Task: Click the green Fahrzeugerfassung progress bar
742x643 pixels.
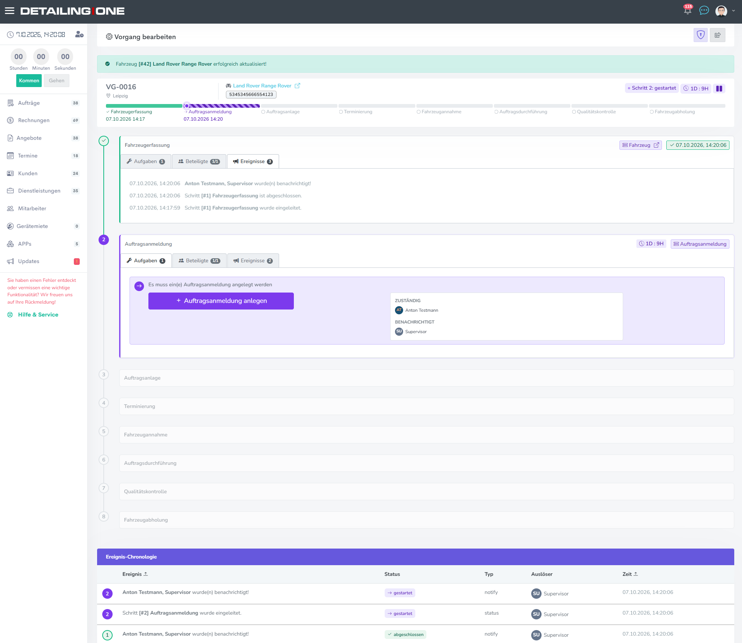Action: coord(144,106)
